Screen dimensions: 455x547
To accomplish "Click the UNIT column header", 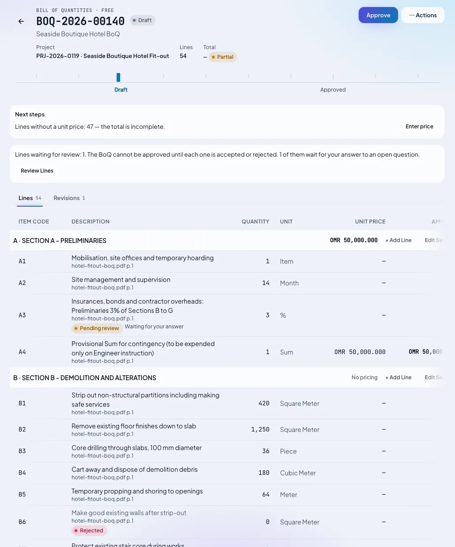I will pyautogui.click(x=286, y=222).
